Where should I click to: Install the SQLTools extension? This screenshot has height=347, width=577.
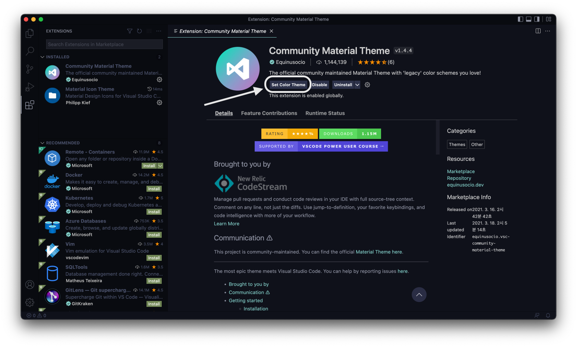pyautogui.click(x=154, y=281)
